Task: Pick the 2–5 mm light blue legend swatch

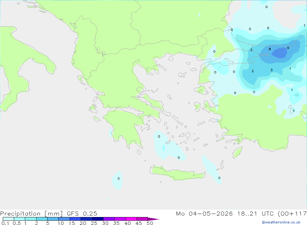Action: tap(42, 219)
